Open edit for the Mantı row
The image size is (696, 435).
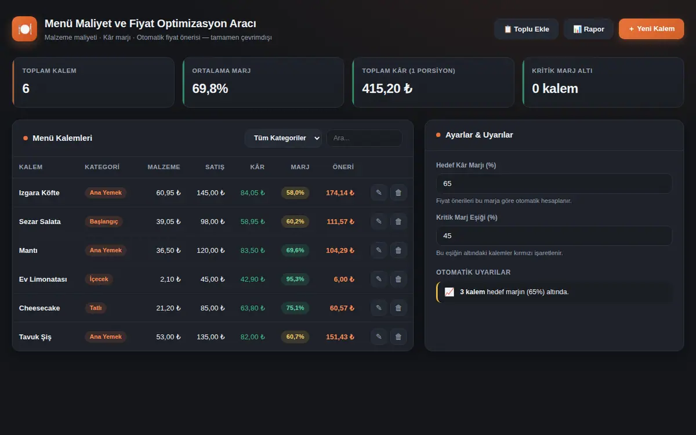tap(379, 250)
